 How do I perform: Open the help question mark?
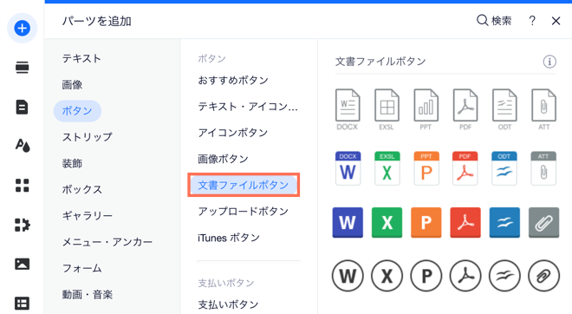(x=532, y=21)
